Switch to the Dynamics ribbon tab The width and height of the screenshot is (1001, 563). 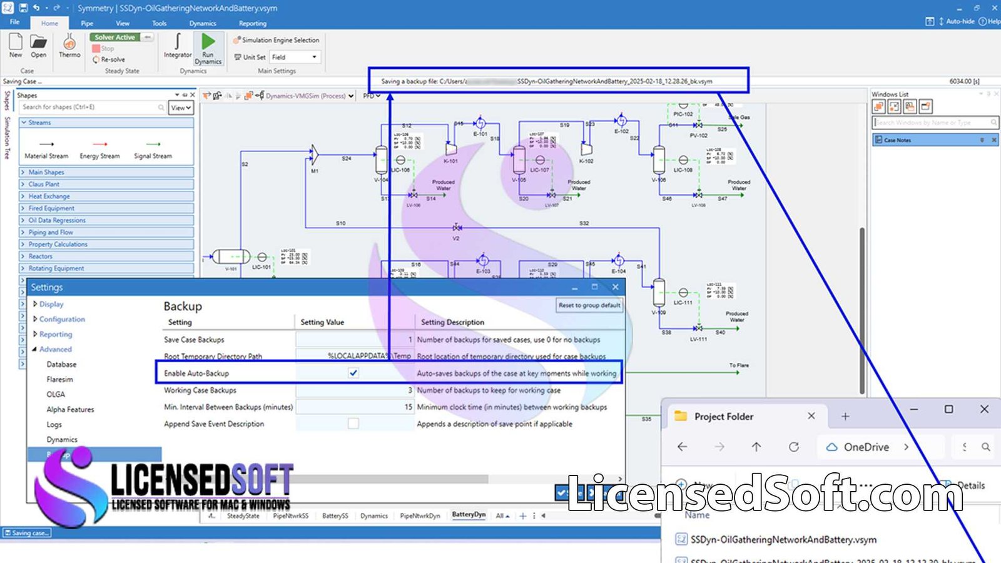click(x=203, y=23)
